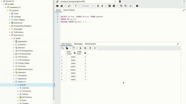Open the paste options dropdown arrow

coord(77,48)
